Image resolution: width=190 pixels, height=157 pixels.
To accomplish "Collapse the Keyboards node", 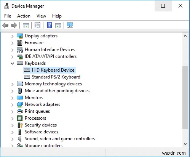I will (x=12, y=63).
